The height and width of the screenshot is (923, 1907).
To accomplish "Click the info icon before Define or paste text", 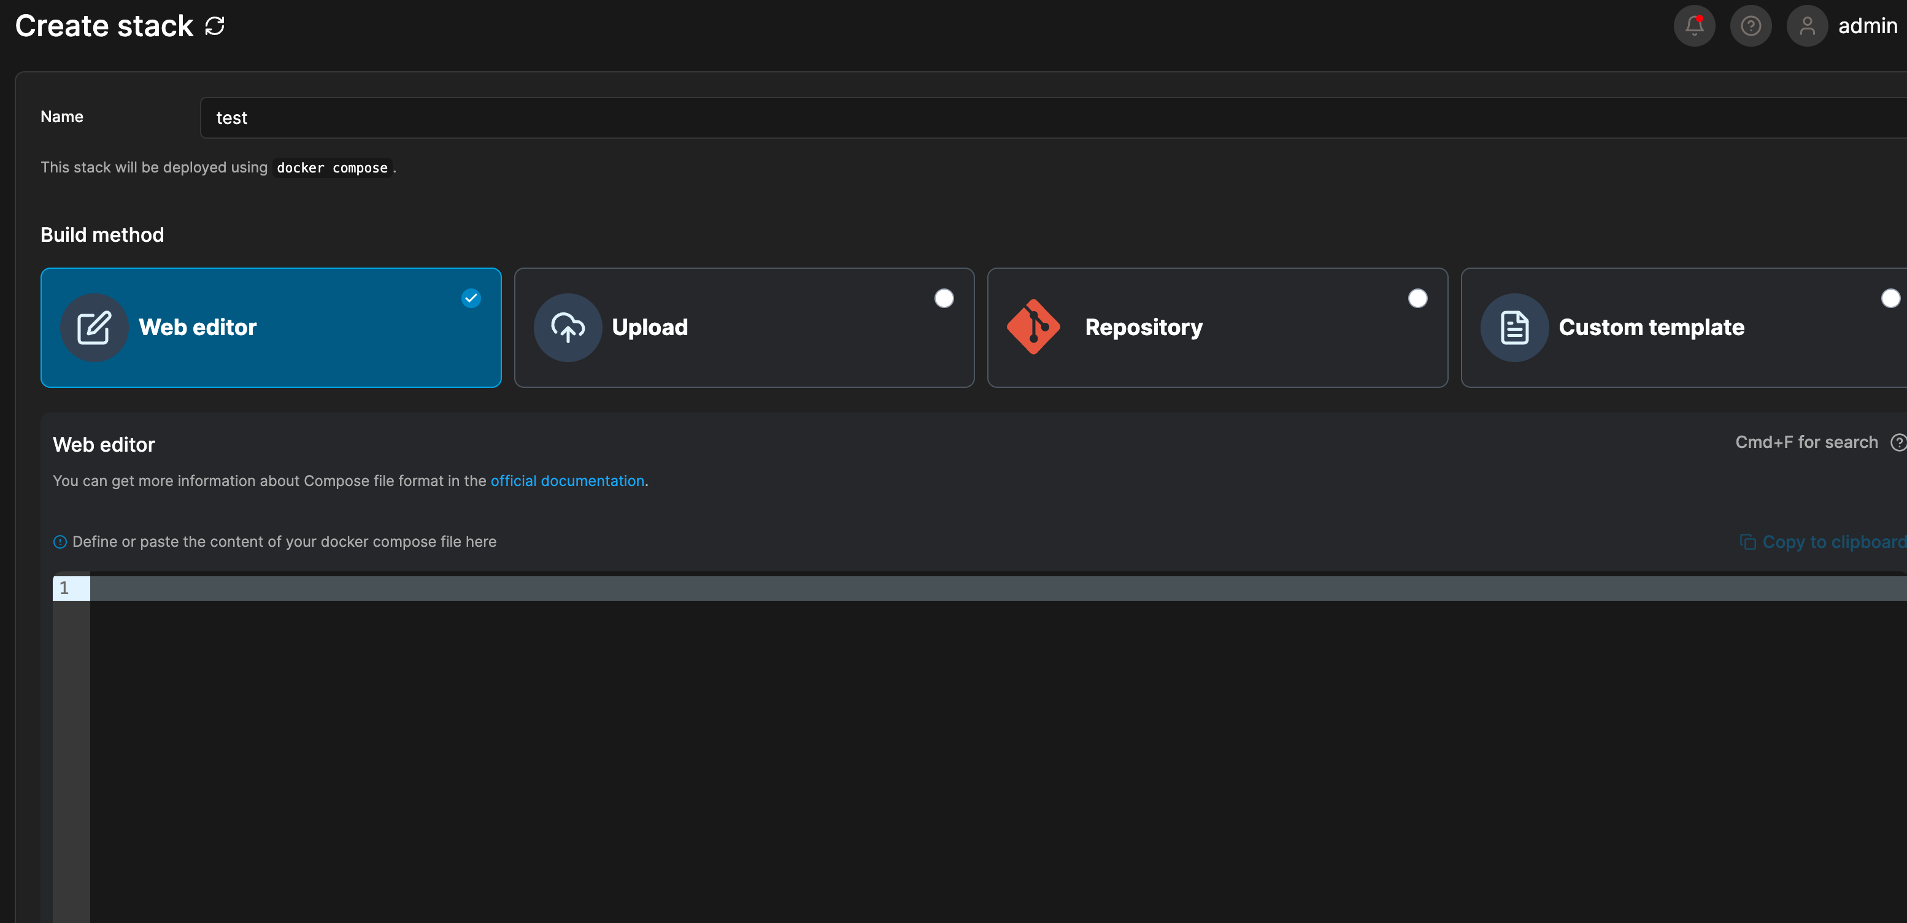I will coord(60,542).
